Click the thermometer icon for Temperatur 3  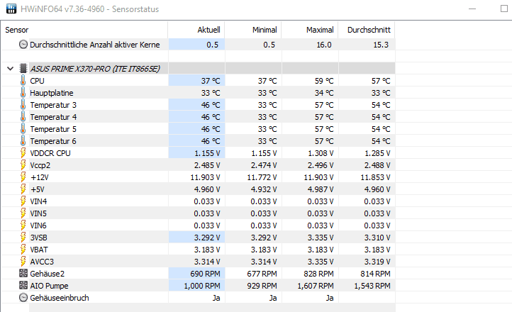click(23, 105)
